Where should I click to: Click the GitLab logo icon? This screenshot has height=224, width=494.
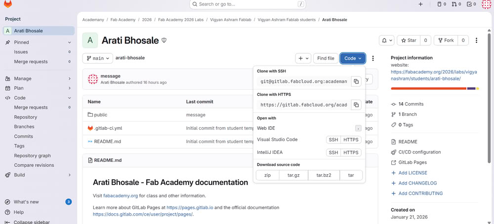click(8, 4)
